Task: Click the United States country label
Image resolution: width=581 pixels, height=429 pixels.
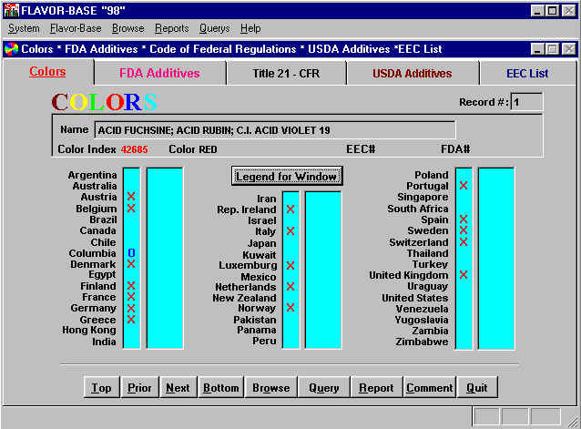Action: pyautogui.click(x=415, y=298)
